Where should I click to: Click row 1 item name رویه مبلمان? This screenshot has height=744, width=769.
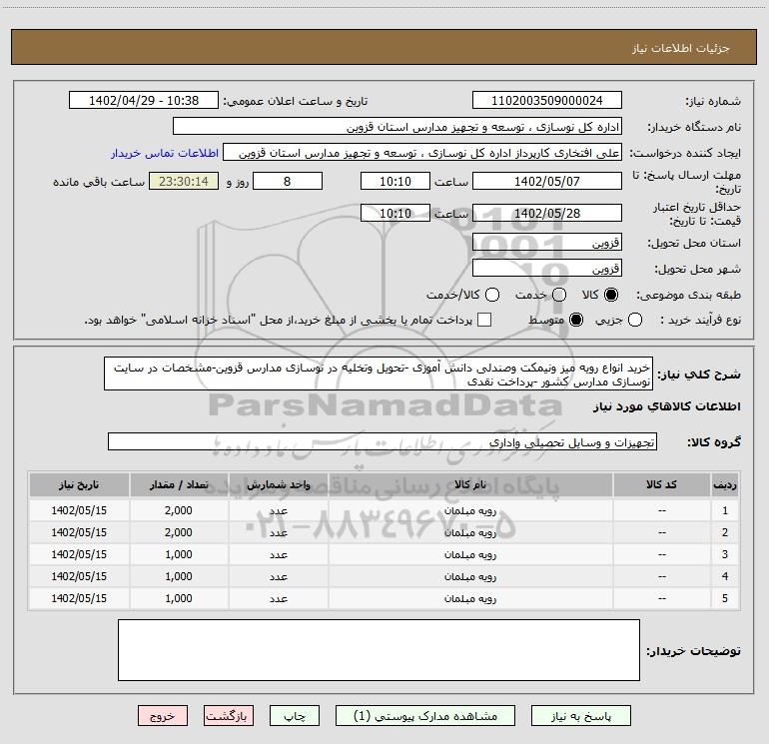[x=470, y=510]
